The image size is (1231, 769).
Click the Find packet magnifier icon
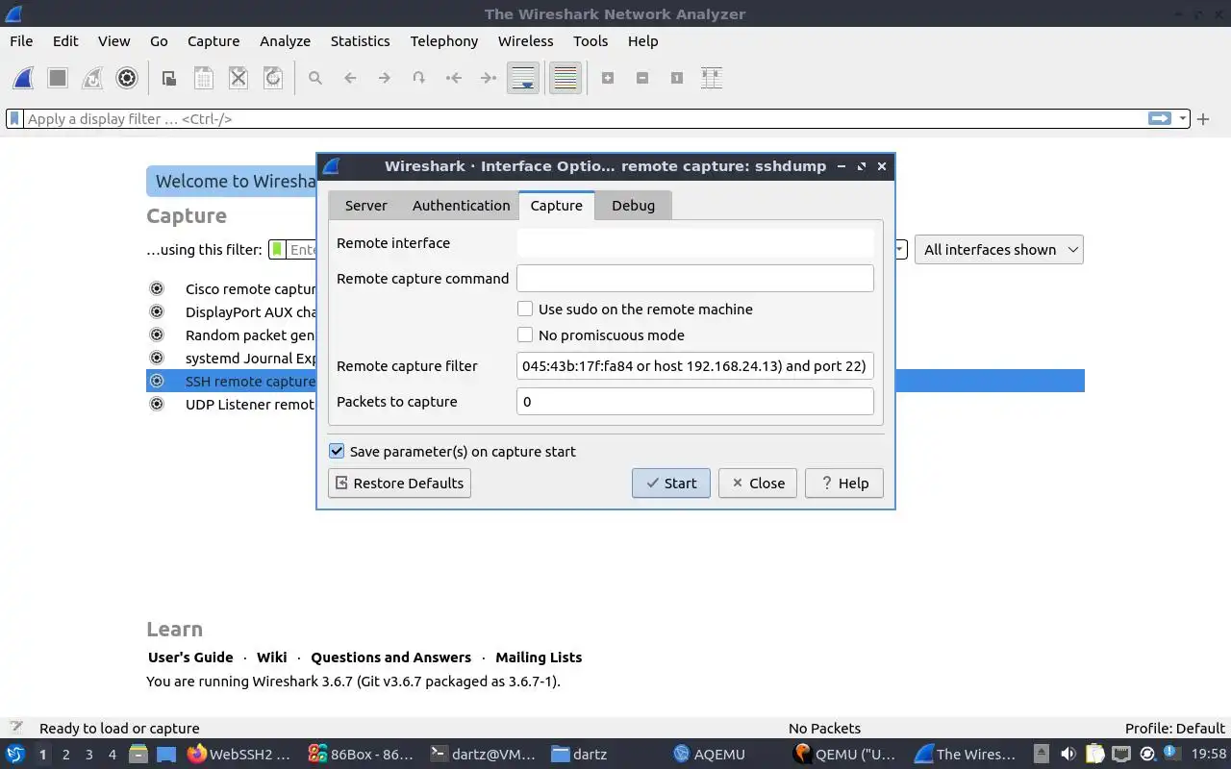[315, 78]
